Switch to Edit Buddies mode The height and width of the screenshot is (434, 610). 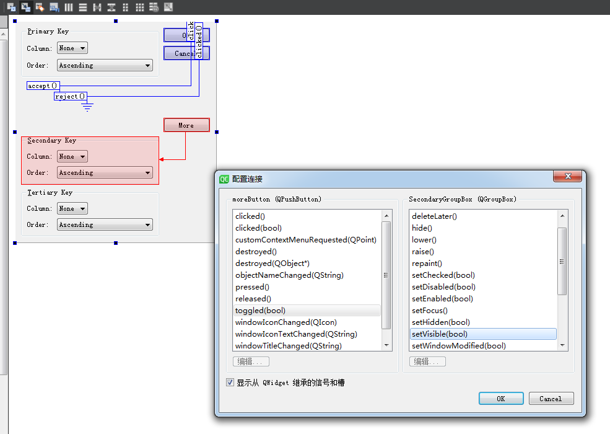(40, 7)
